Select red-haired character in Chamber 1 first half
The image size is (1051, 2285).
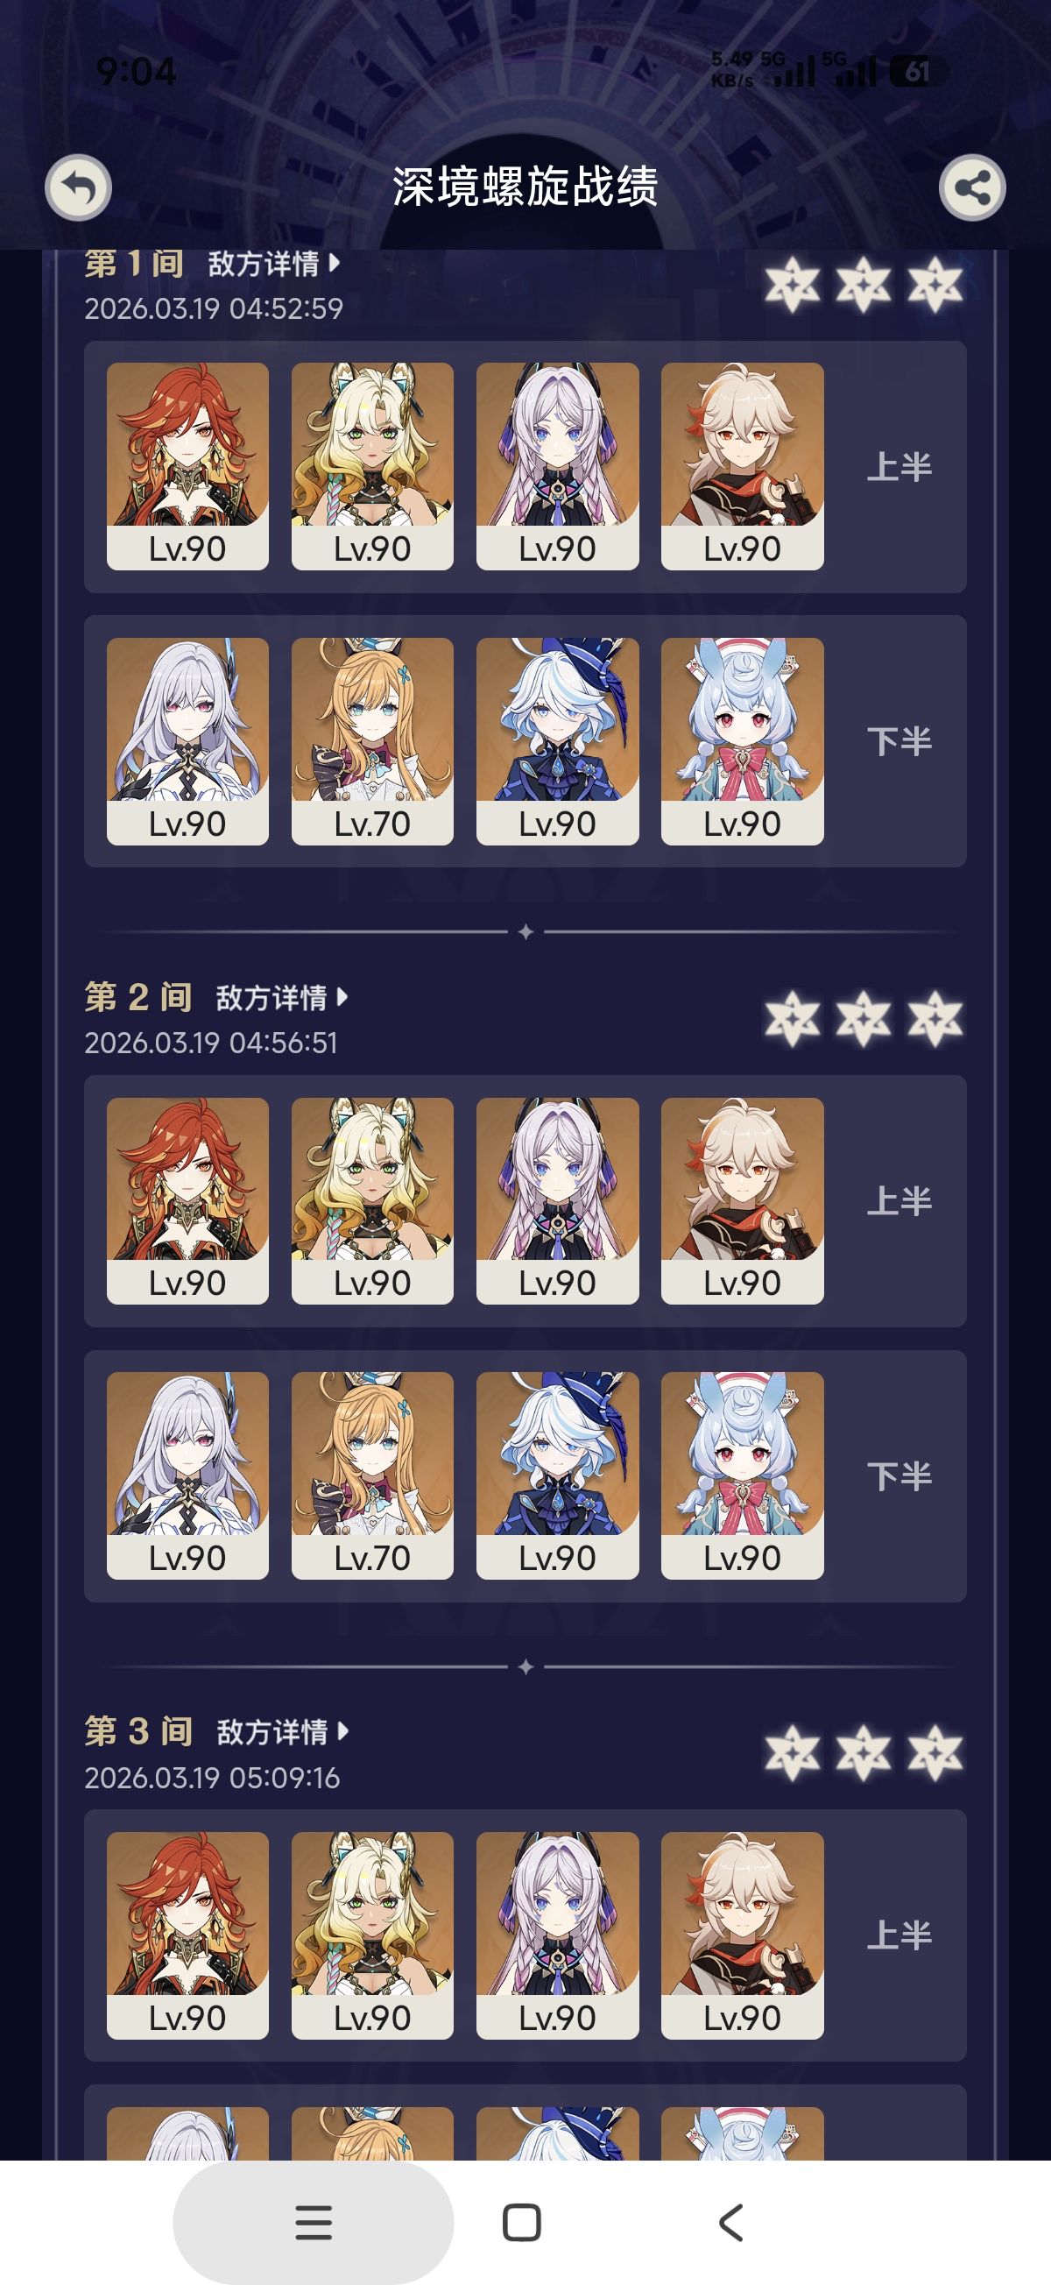point(187,466)
